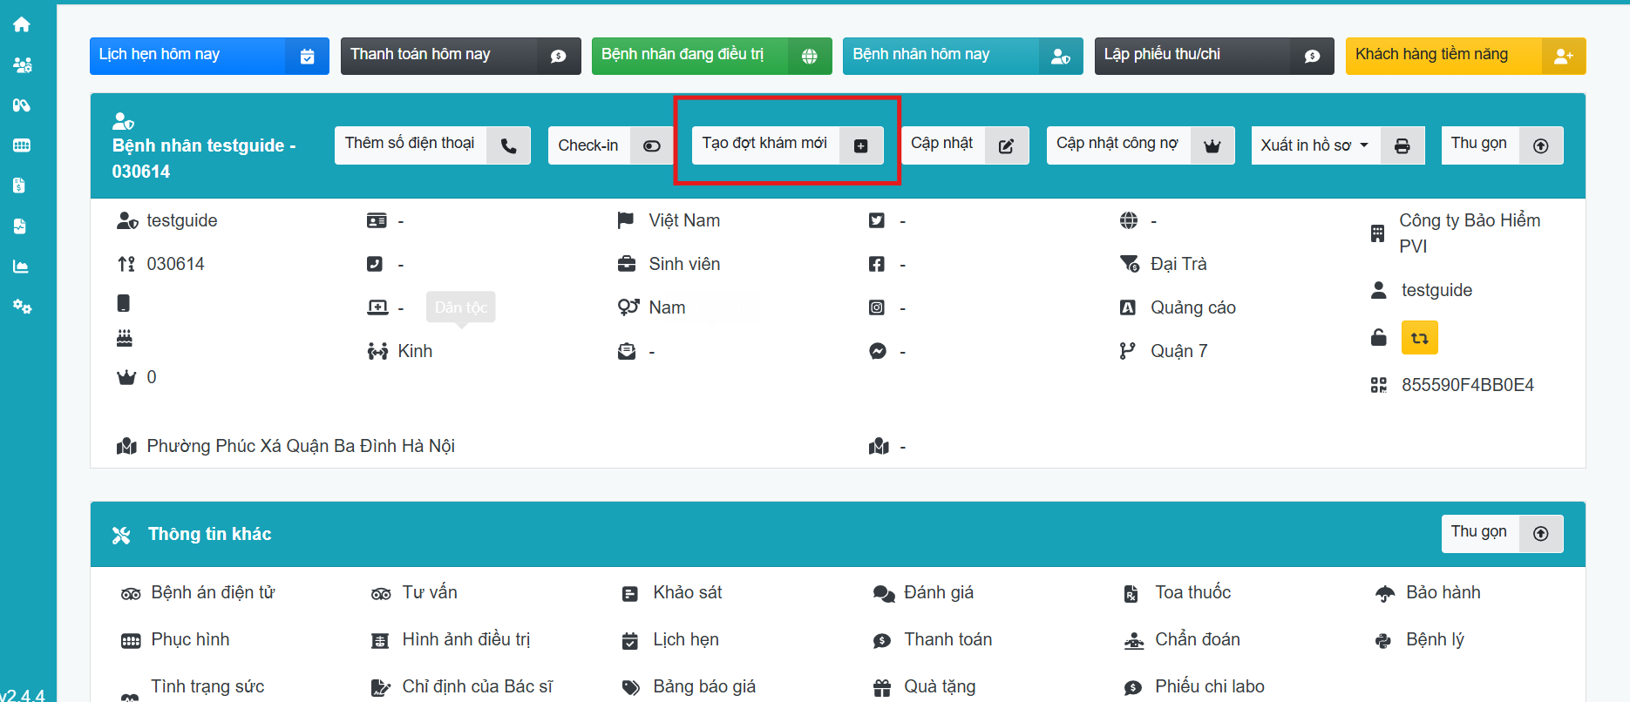Expand the Xuất in hồ sơ dropdown

[x=1314, y=145]
